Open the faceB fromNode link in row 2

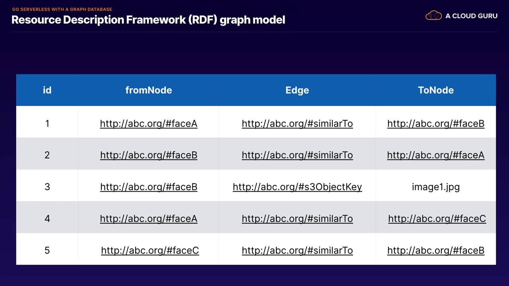[x=148, y=155]
